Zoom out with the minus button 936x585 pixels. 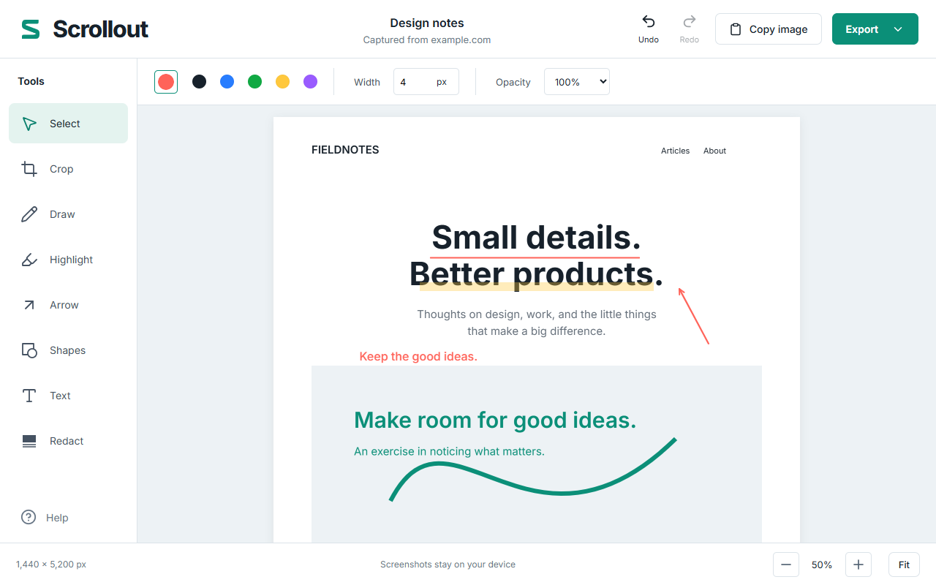click(x=786, y=565)
